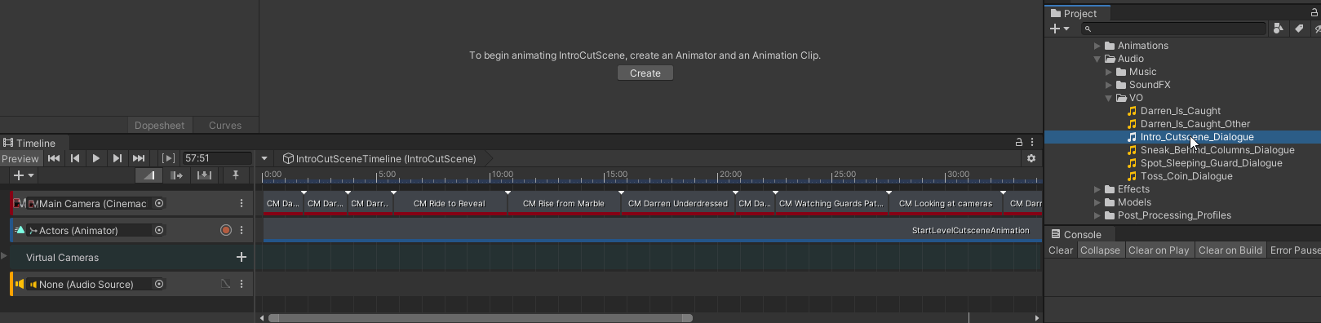Step to next frame in Timeline
The width and height of the screenshot is (1321, 323).
click(x=117, y=158)
